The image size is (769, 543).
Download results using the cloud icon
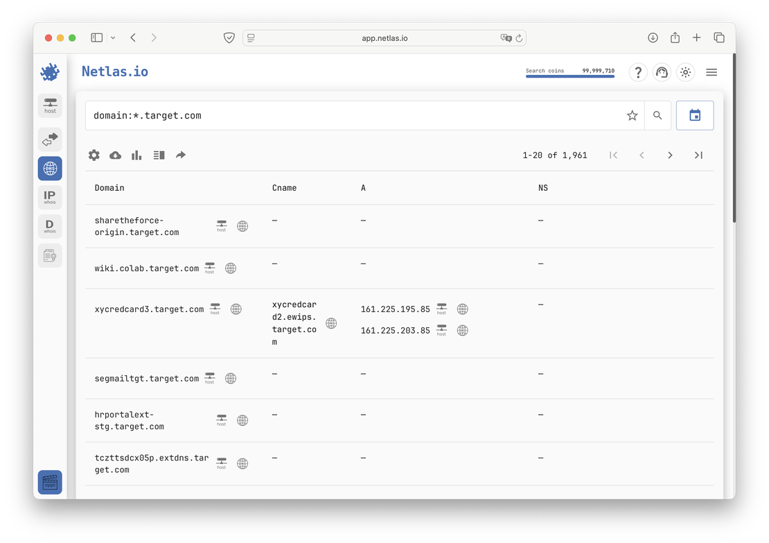click(115, 155)
